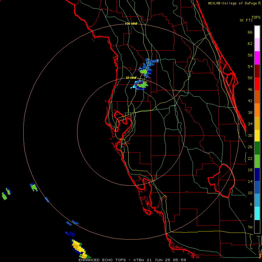Select the magenta legend color band
This screenshot has height=262, width=262.
(257, 58)
